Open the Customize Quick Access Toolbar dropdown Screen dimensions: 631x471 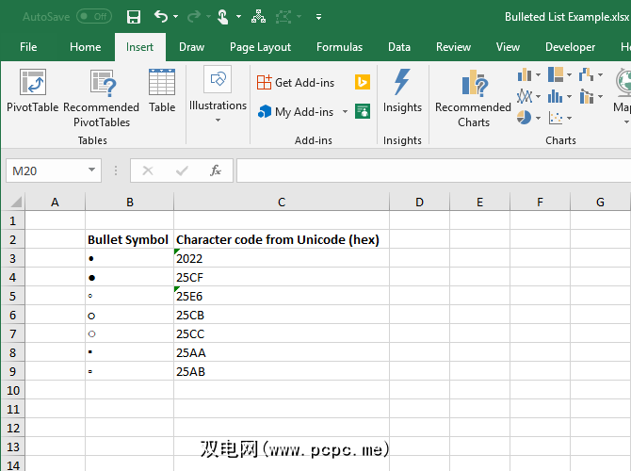click(x=319, y=17)
